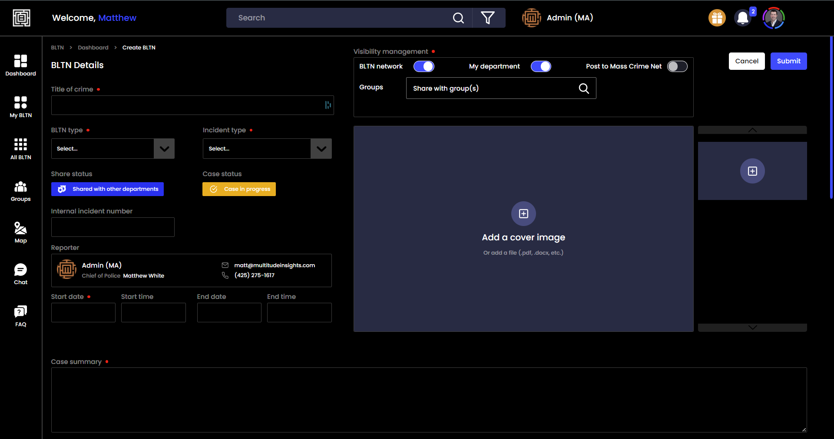
Task: Type in the Title of crime field
Action: tap(192, 105)
